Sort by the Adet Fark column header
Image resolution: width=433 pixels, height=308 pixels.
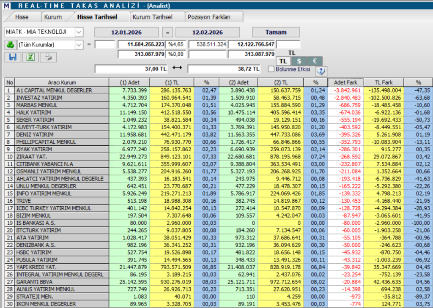345,82
